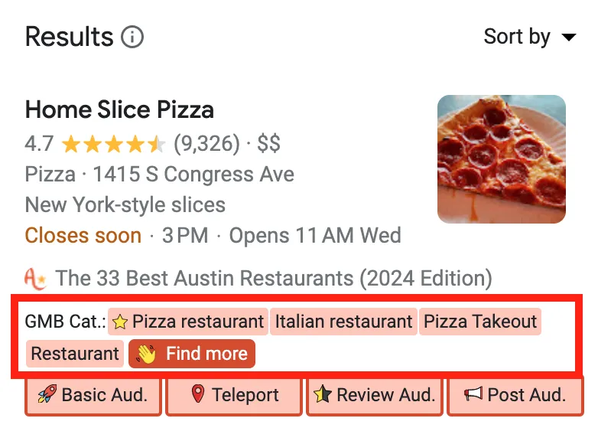Select the Restaurant category tag
Image resolution: width=598 pixels, height=441 pixels.
click(x=75, y=354)
